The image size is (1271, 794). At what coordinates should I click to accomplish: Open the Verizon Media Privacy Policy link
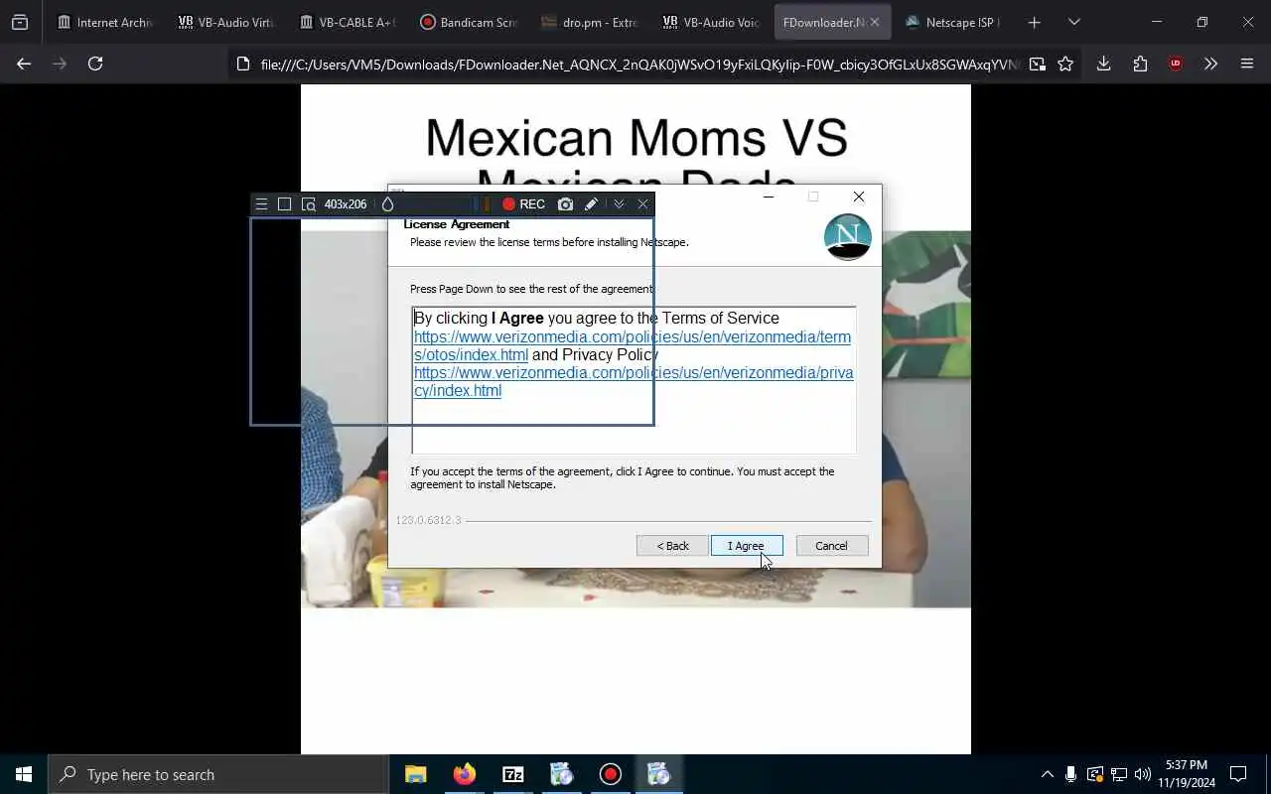click(x=634, y=381)
